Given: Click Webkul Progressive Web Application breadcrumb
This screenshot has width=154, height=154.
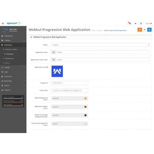Looking at the screenshot, I should pyautogui.click(x=115, y=30).
